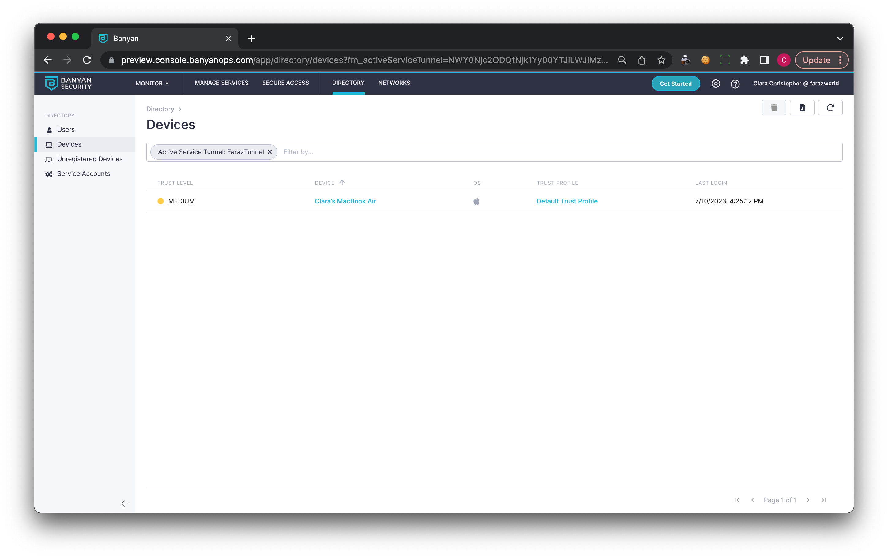Click browser extensions puzzle icon
This screenshot has height=558, width=888.
744,60
